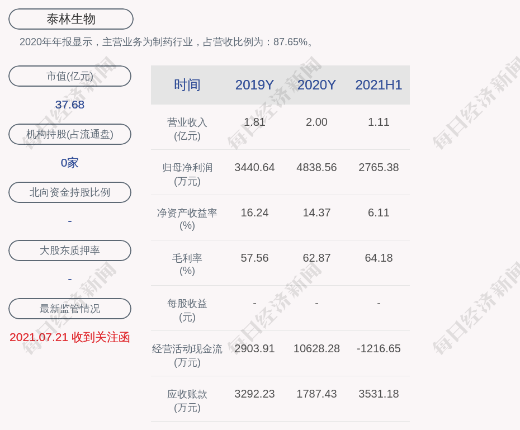Image resolution: width=520 pixels, height=430 pixels.
Task: Open the 最新监管情况 pill
Action: click(x=70, y=308)
